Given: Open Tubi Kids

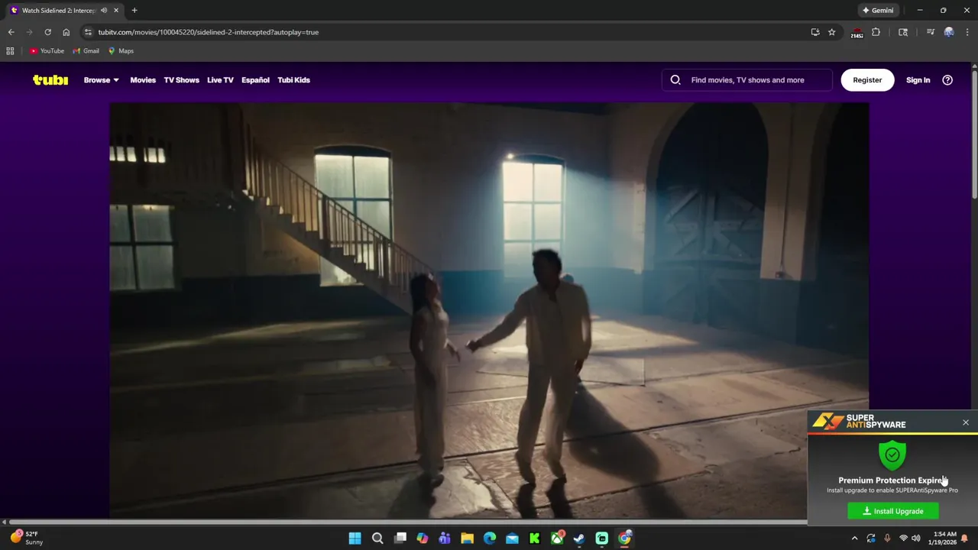Looking at the screenshot, I should coord(293,80).
